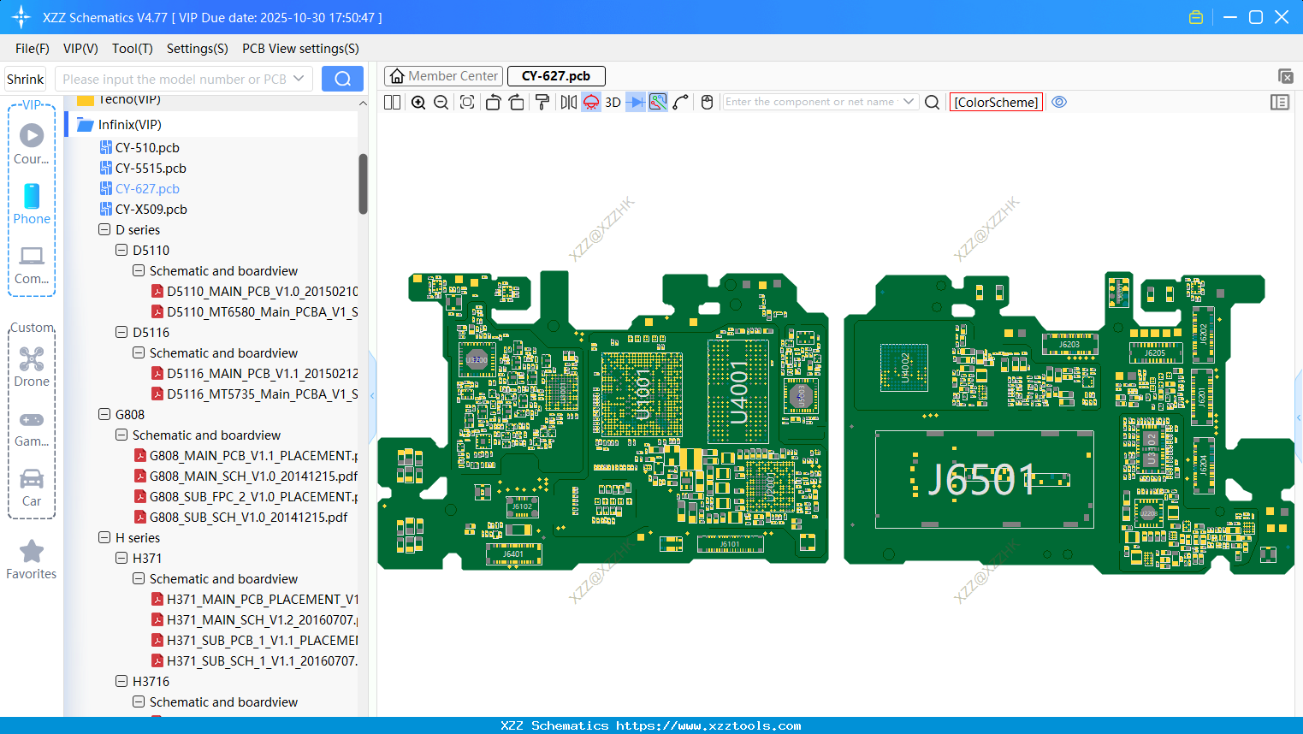Toggle the blue eye visibility icon
Viewport: 1303px width, 734px height.
coord(1059,102)
